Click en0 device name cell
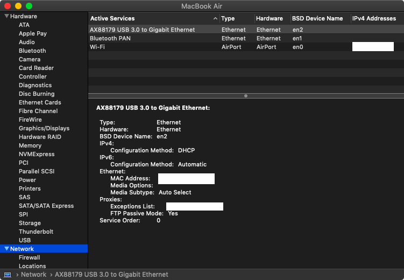The width and height of the screenshot is (404, 280). pyautogui.click(x=297, y=47)
